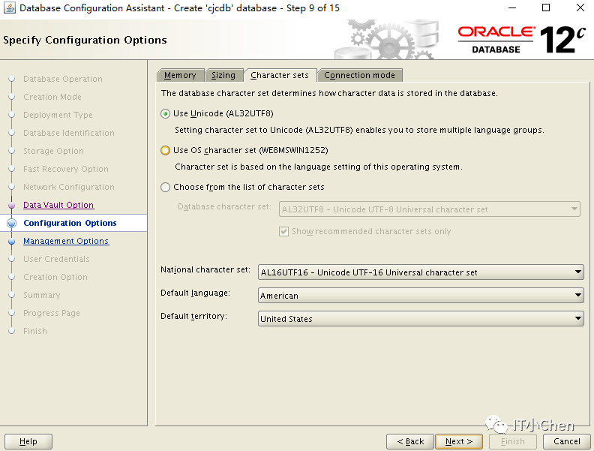Close the Database Configuration Assistant window

tap(580, 8)
